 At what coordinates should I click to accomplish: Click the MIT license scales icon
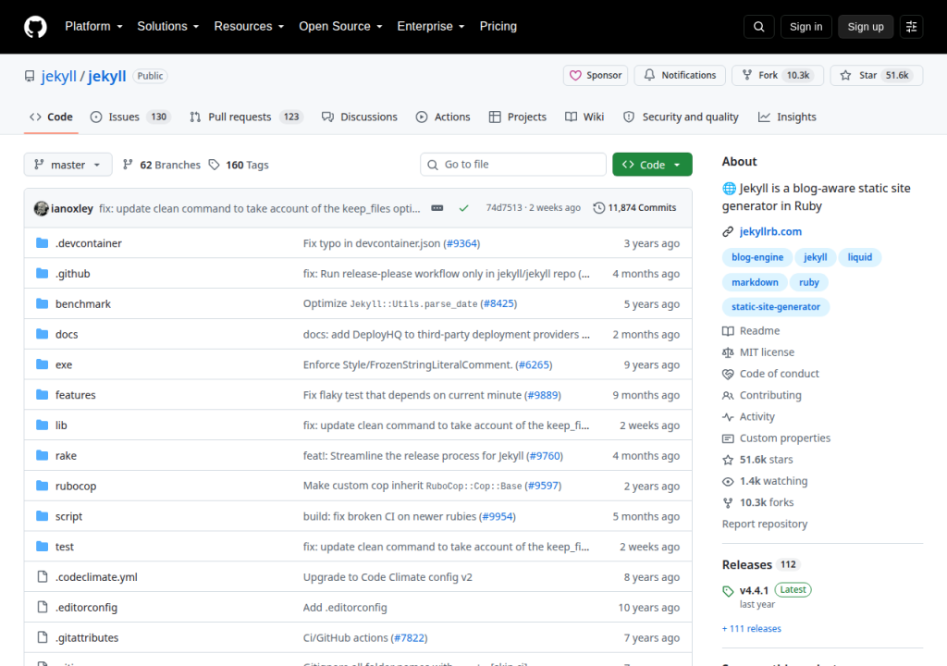(x=728, y=352)
